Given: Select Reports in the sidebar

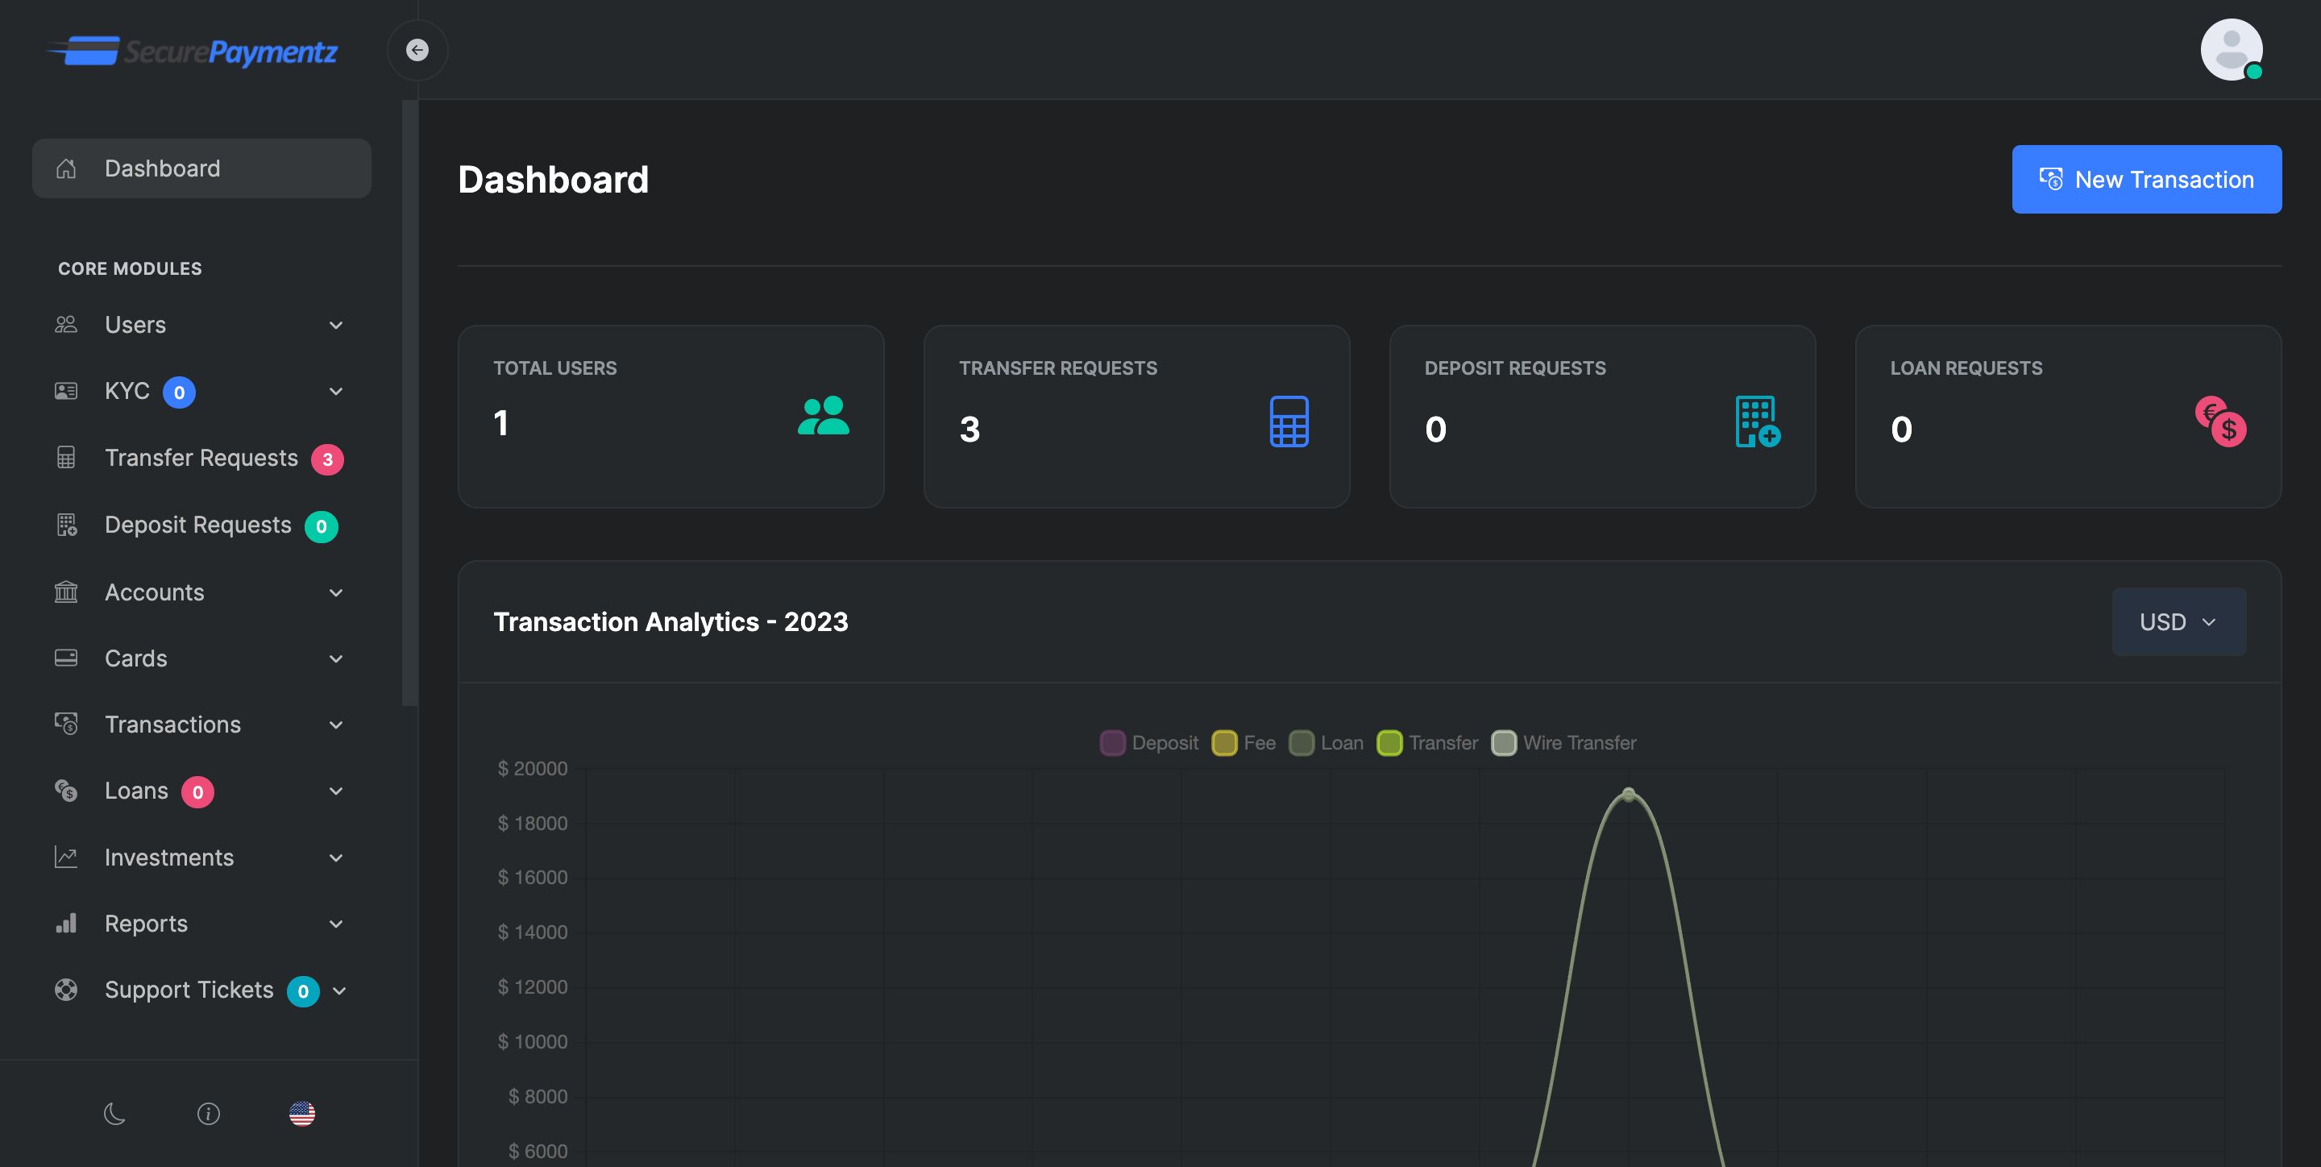Looking at the screenshot, I should click(201, 923).
